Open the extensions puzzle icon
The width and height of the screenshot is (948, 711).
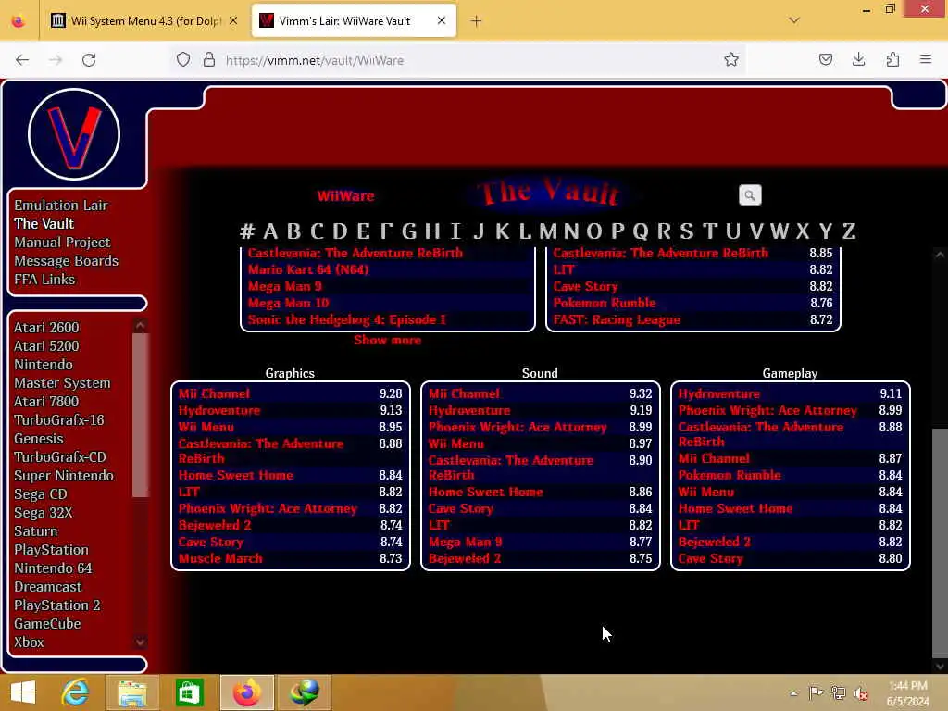tap(892, 59)
